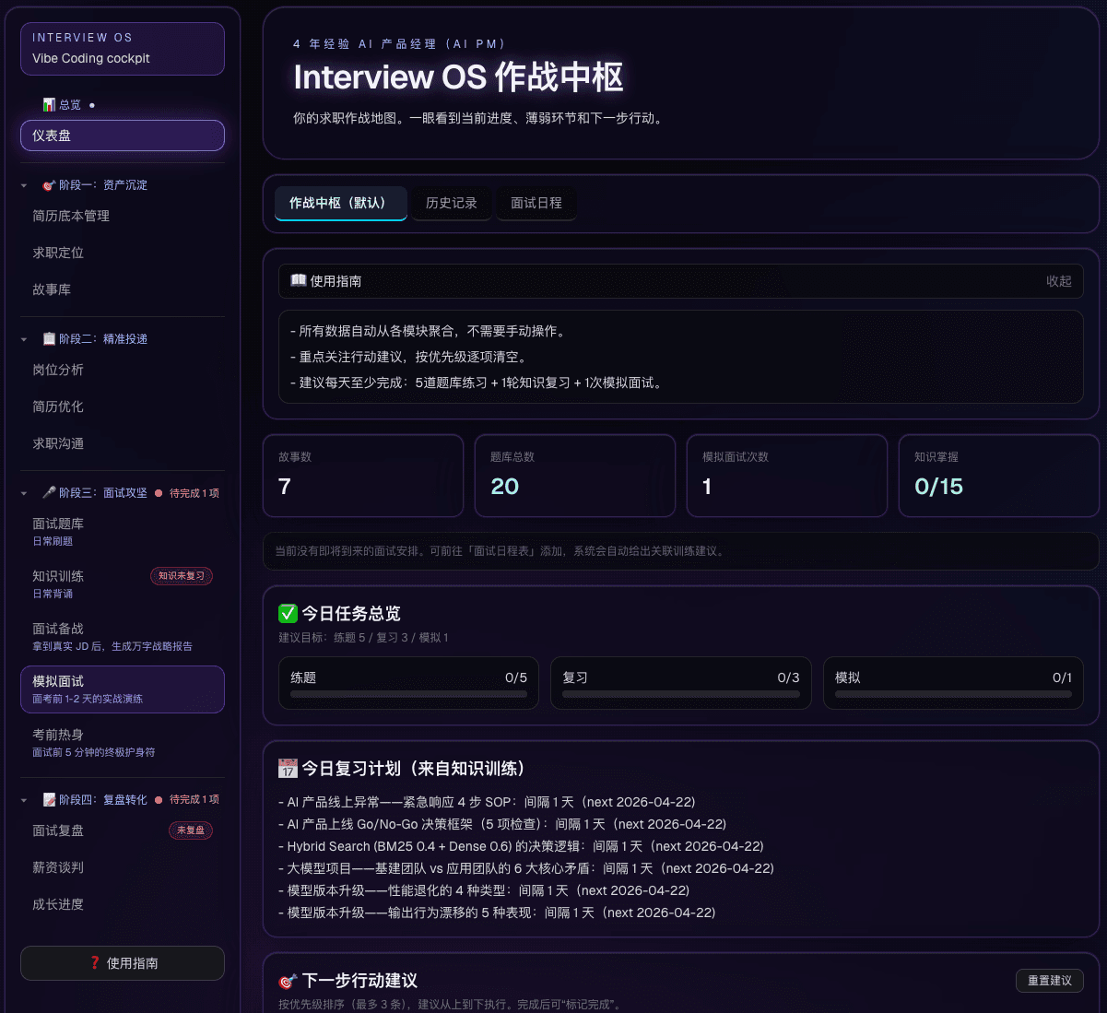Switch to the 作战中枢（默认）tab
The height and width of the screenshot is (1013, 1107).
[341, 203]
